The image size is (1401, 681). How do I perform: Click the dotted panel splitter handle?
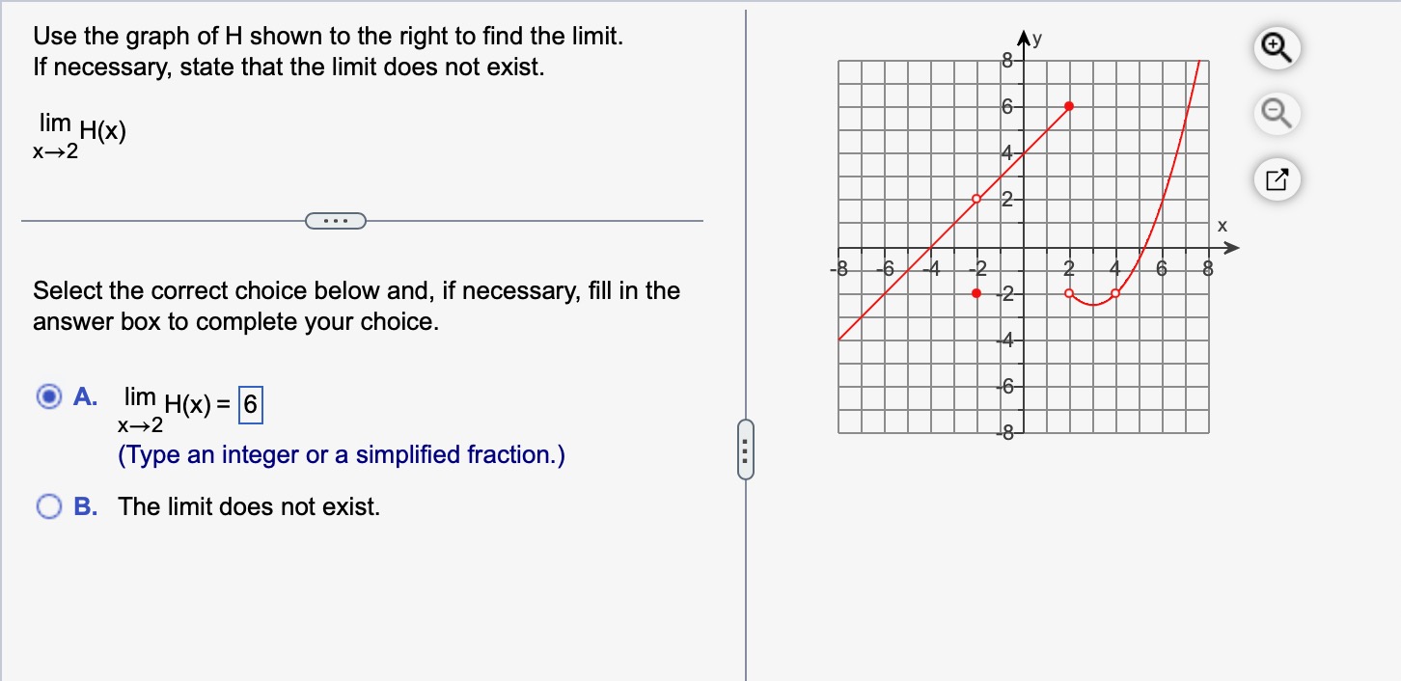point(745,449)
